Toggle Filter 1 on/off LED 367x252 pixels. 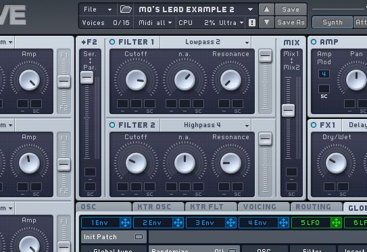click(112, 42)
